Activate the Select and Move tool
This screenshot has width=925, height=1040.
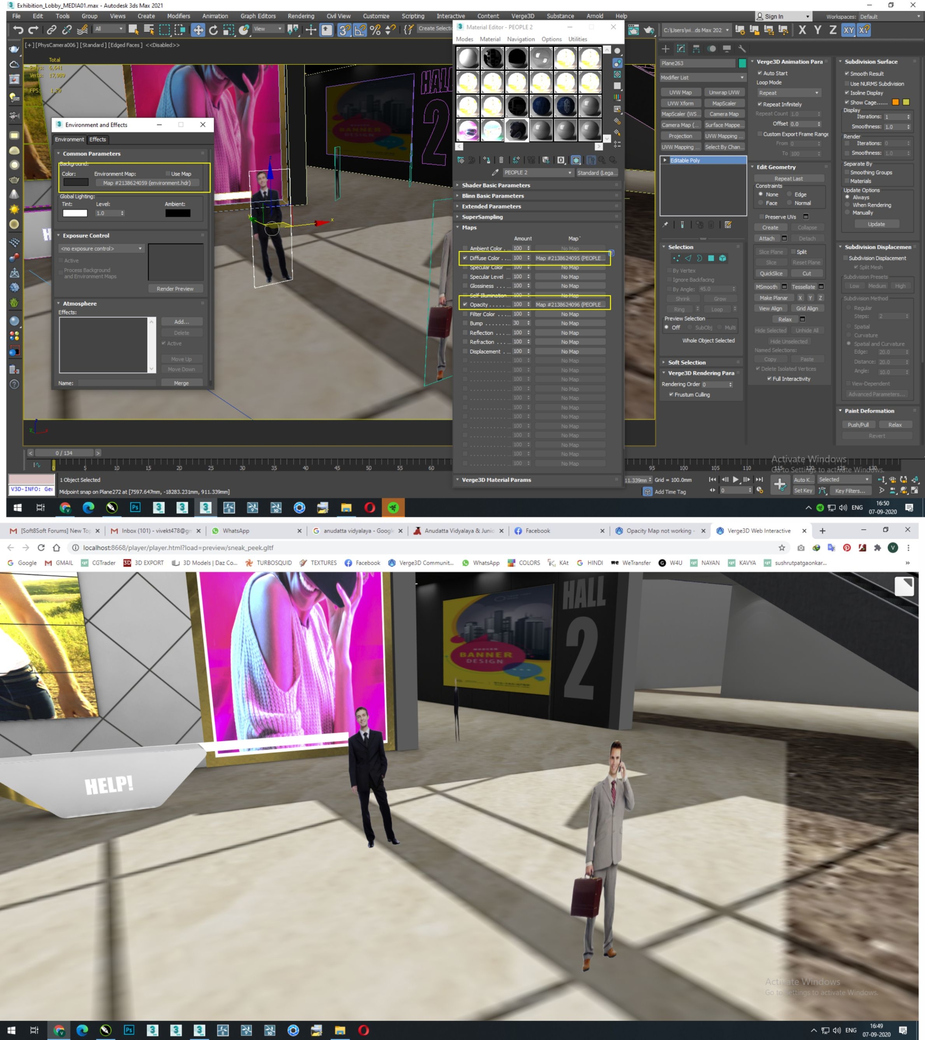(198, 30)
